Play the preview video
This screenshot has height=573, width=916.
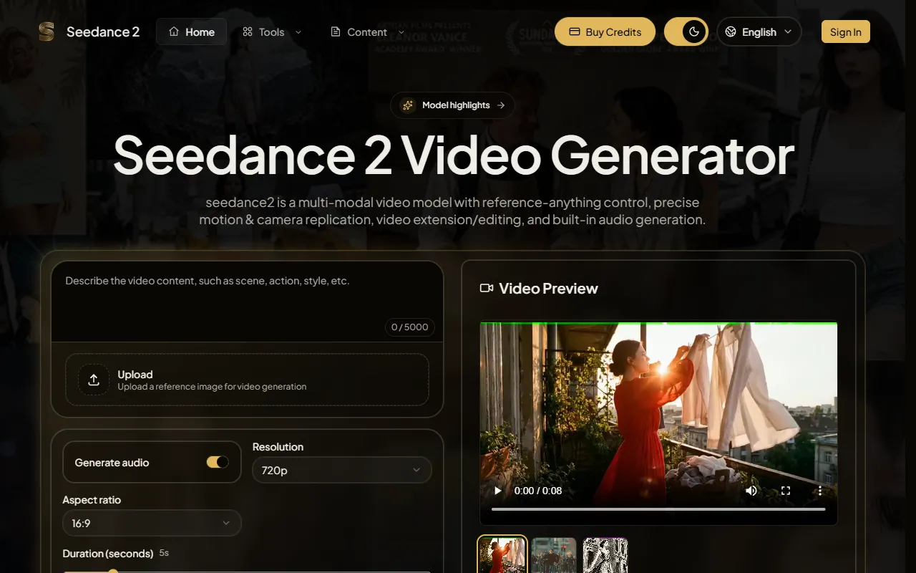pyautogui.click(x=498, y=491)
